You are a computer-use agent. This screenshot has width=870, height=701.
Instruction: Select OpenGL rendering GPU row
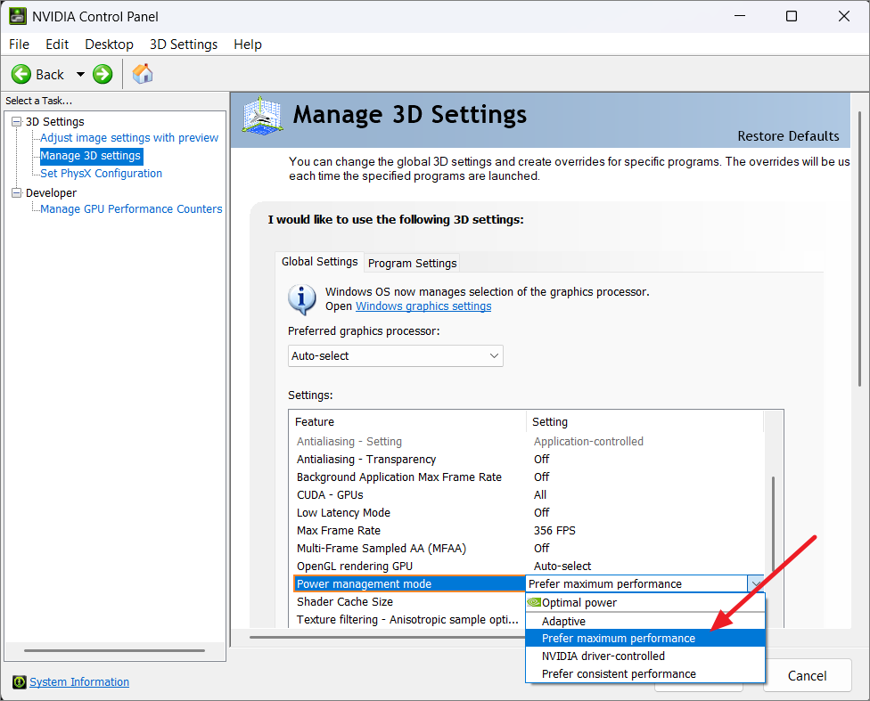[529, 566]
